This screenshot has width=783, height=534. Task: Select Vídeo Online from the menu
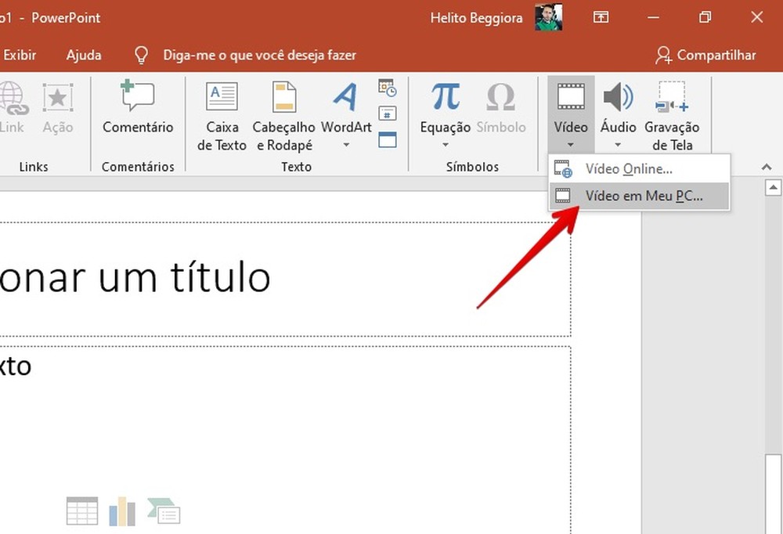(x=630, y=168)
